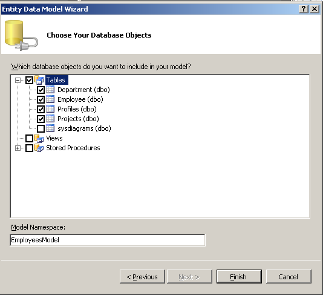Viewport: 323px width, 295px height.
Task: Expand the Stored Procedures node
Action: (18, 148)
